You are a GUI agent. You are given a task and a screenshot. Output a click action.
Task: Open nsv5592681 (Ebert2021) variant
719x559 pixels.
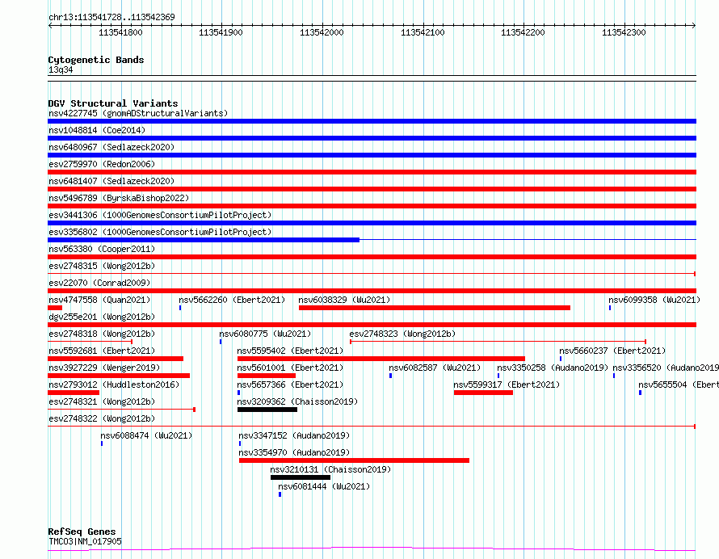[102, 351]
